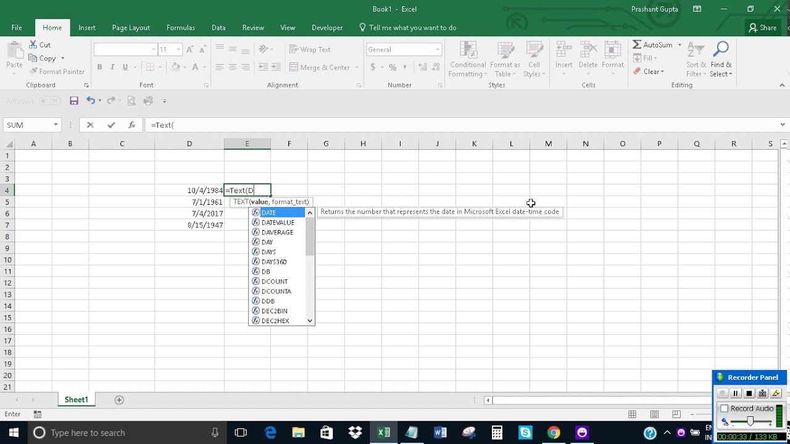Viewport: 790px width, 444px height.
Task: Open the font name dropdown
Action: pyautogui.click(x=154, y=49)
